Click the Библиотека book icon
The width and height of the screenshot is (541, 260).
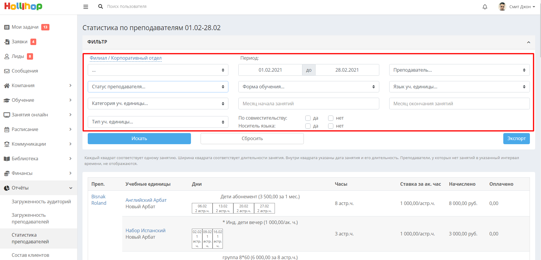click(x=7, y=159)
